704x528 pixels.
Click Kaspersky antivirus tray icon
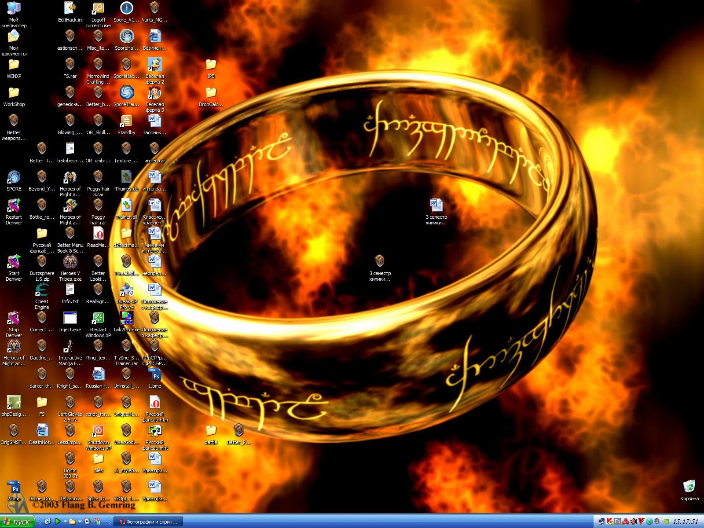click(609, 521)
